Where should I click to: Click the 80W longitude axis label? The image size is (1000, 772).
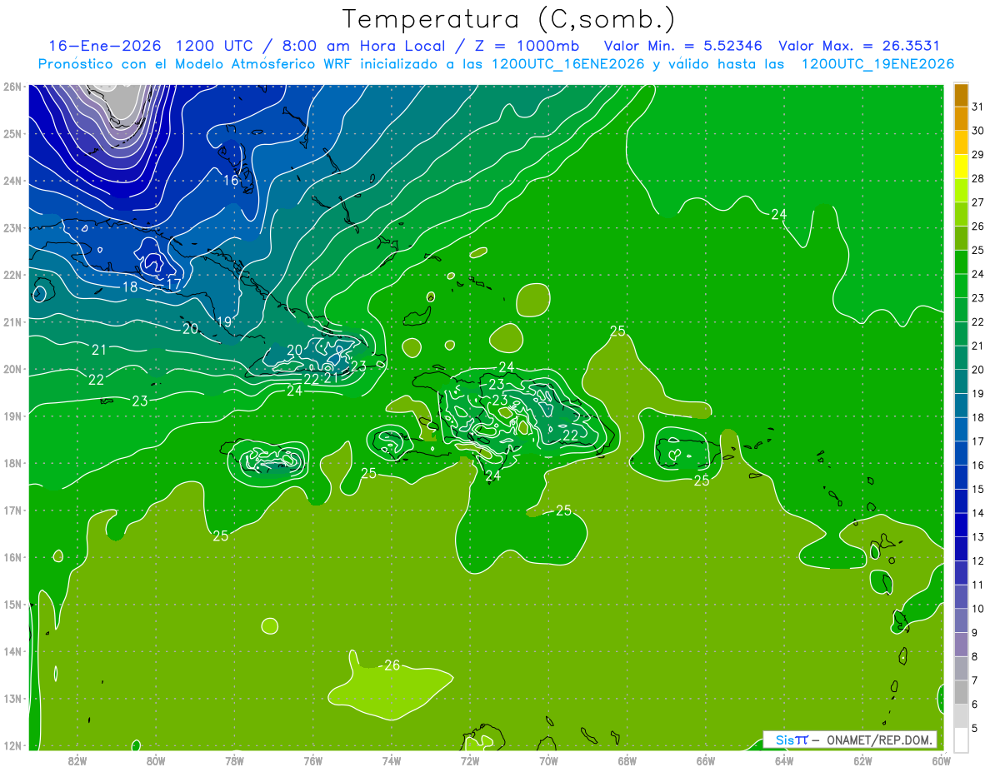pyautogui.click(x=155, y=760)
